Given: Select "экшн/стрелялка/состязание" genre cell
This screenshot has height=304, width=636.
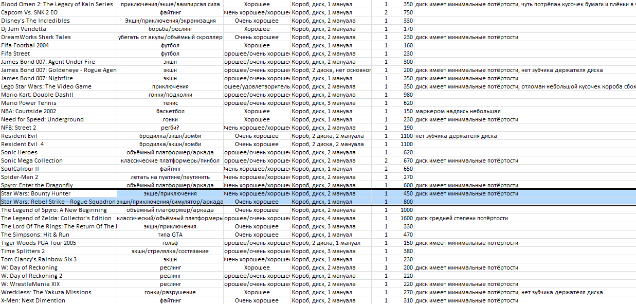Looking at the screenshot, I should (x=170, y=251).
